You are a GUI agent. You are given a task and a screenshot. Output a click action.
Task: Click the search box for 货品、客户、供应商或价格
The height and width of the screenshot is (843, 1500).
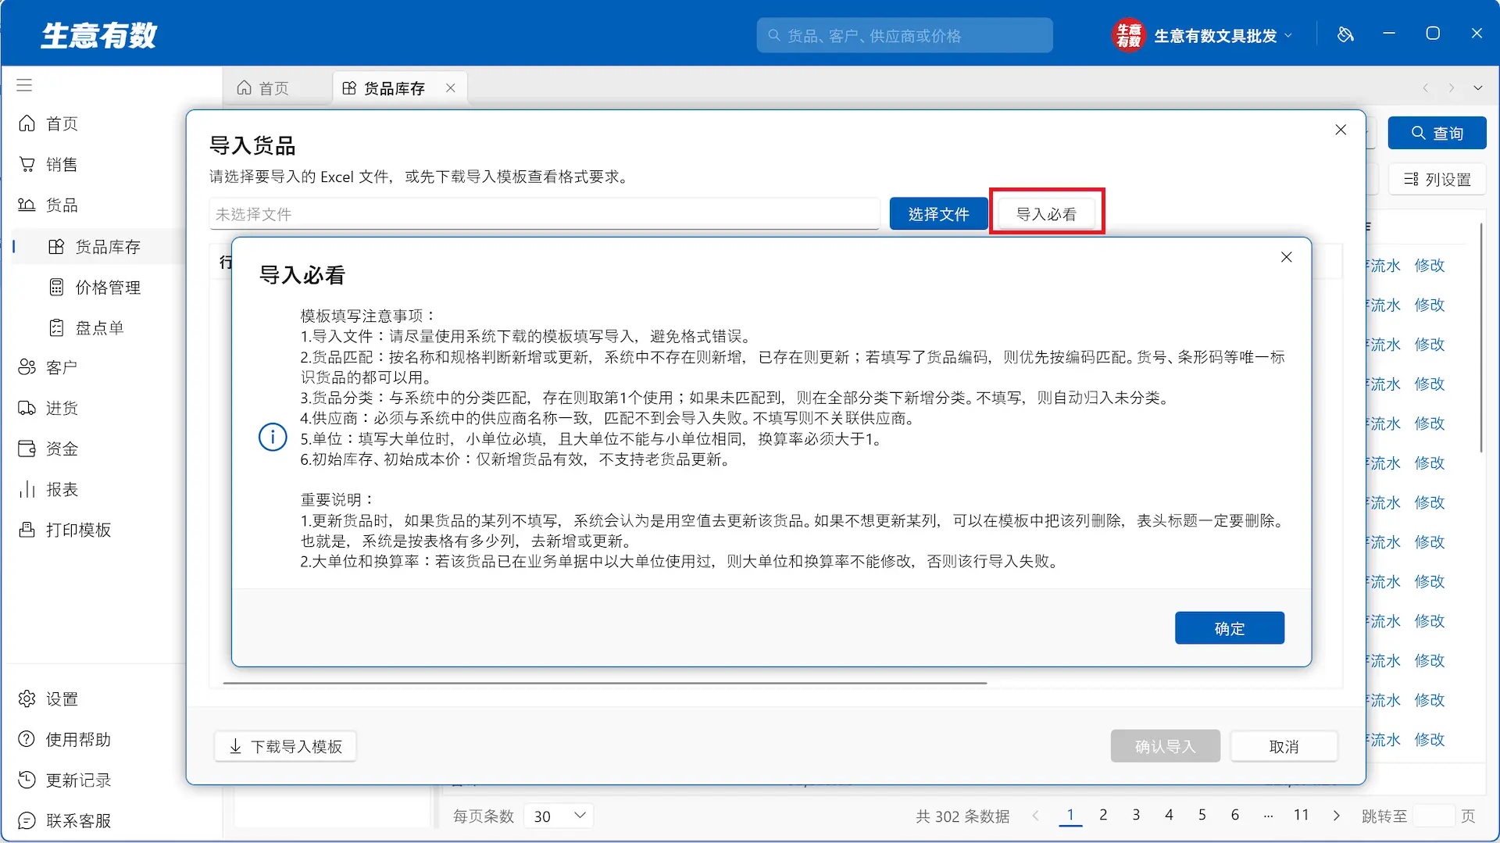(905, 36)
